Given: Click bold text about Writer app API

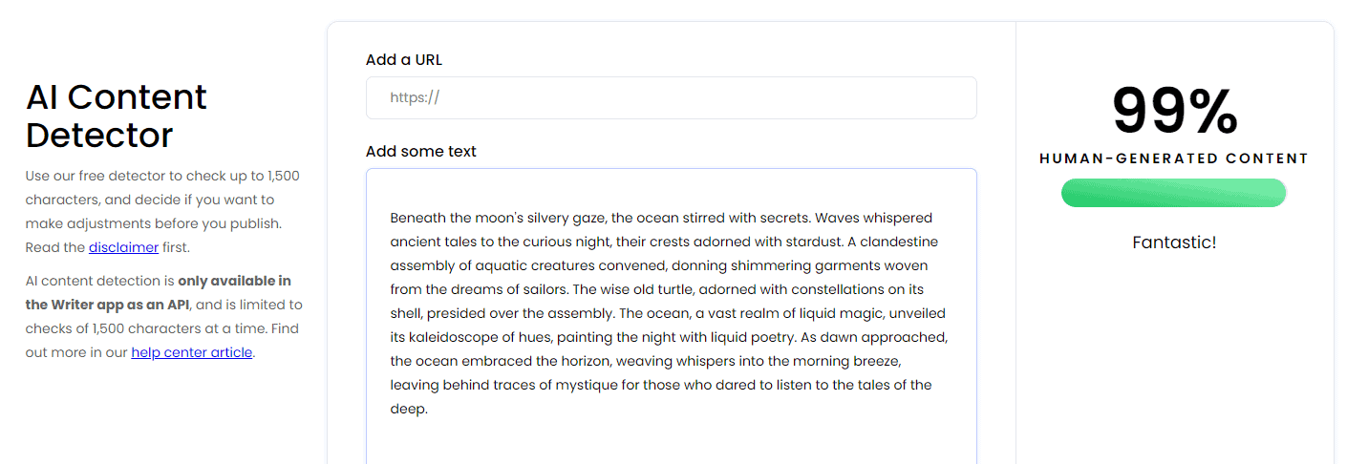Looking at the screenshot, I should (x=160, y=293).
